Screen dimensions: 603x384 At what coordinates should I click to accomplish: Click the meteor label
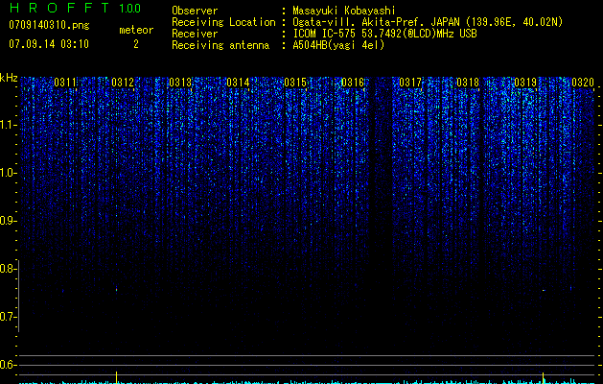(136, 30)
